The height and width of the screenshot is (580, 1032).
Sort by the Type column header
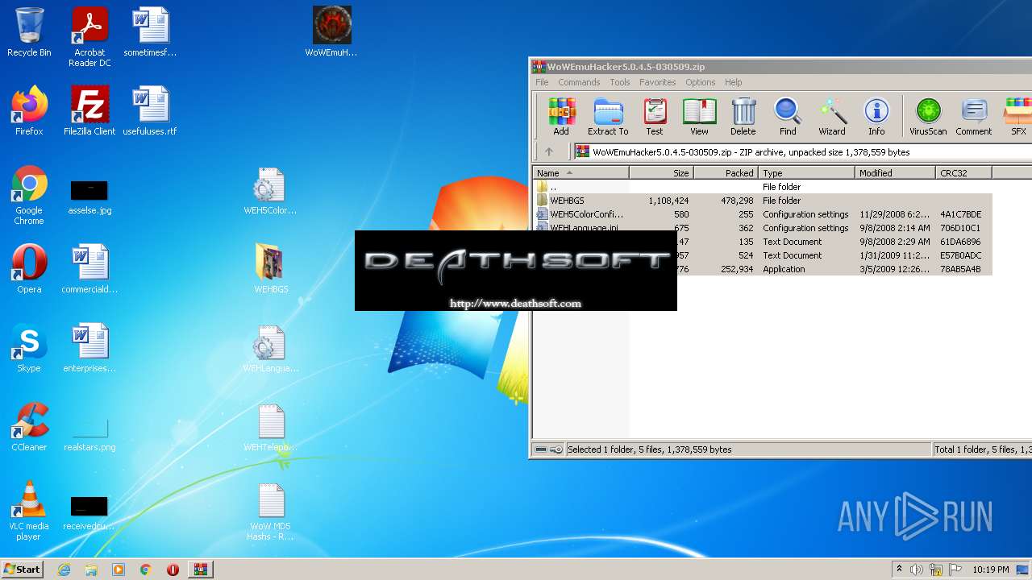pos(806,173)
